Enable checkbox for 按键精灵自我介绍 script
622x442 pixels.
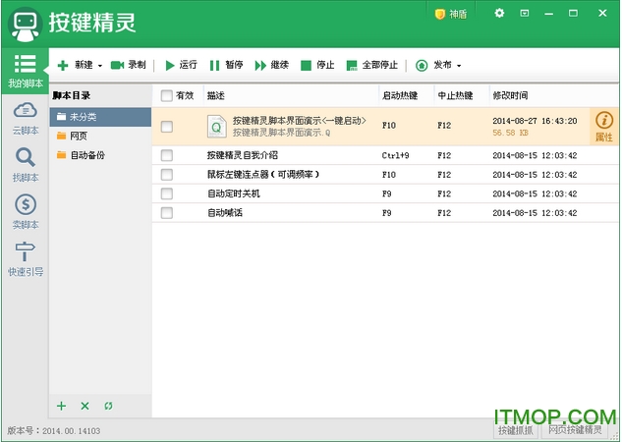coord(167,155)
